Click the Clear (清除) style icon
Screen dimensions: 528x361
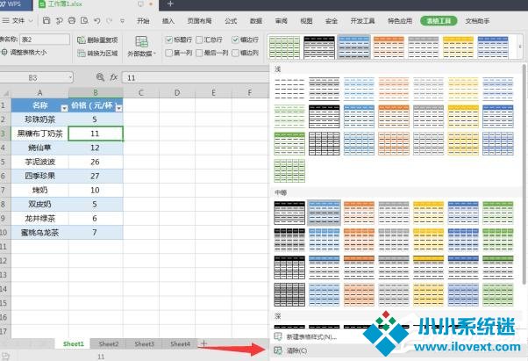pos(278,351)
